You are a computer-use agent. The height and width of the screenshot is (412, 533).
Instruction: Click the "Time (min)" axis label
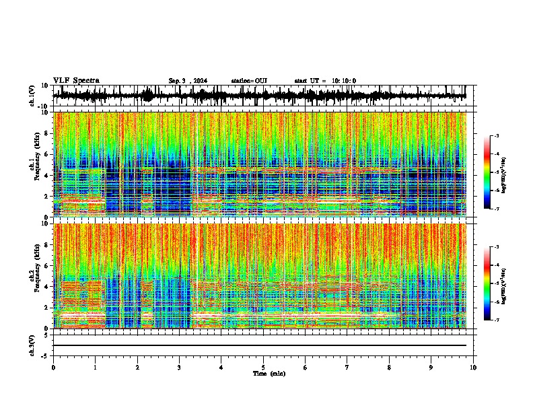(x=269, y=374)
